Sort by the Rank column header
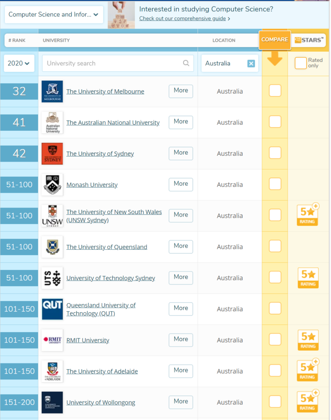The width and height of the screenshot is (331, 420). click(17, 41)
